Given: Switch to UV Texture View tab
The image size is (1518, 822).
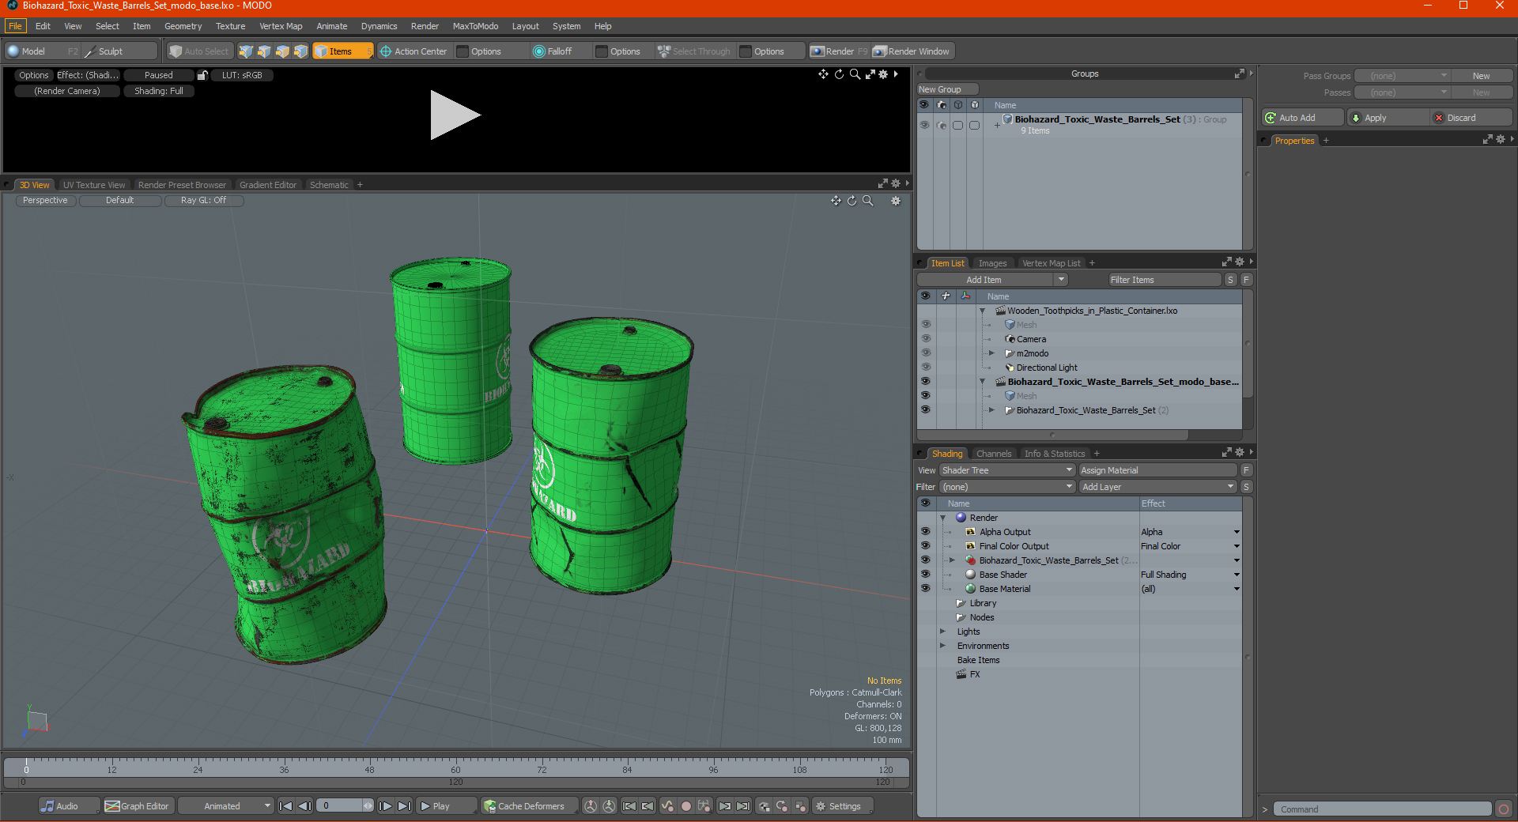Looking at the screenshot, I should tap(93, 185).
